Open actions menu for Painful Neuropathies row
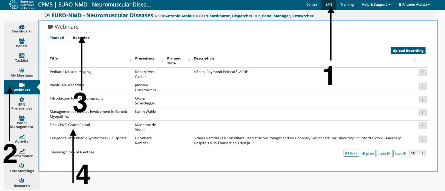 tap(423, 86)
